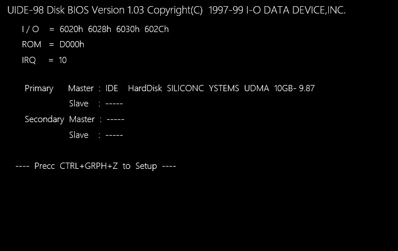398x251 pixels.
Task: Select the SILICONC YSTEMS UDMA drive name
Action: pyautogui.click(x=218, y=88)
